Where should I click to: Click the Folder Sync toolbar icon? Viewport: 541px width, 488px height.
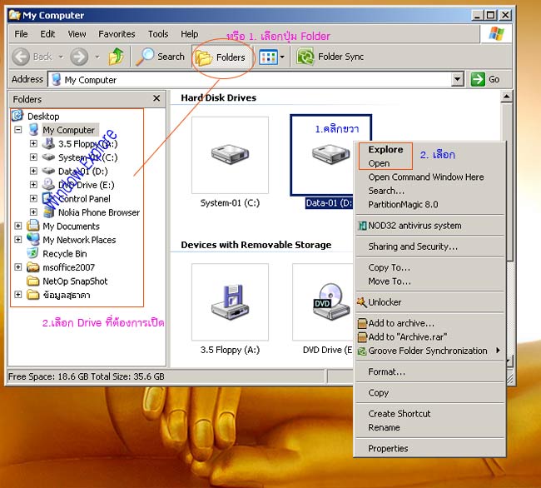click(x=305, y=57)
